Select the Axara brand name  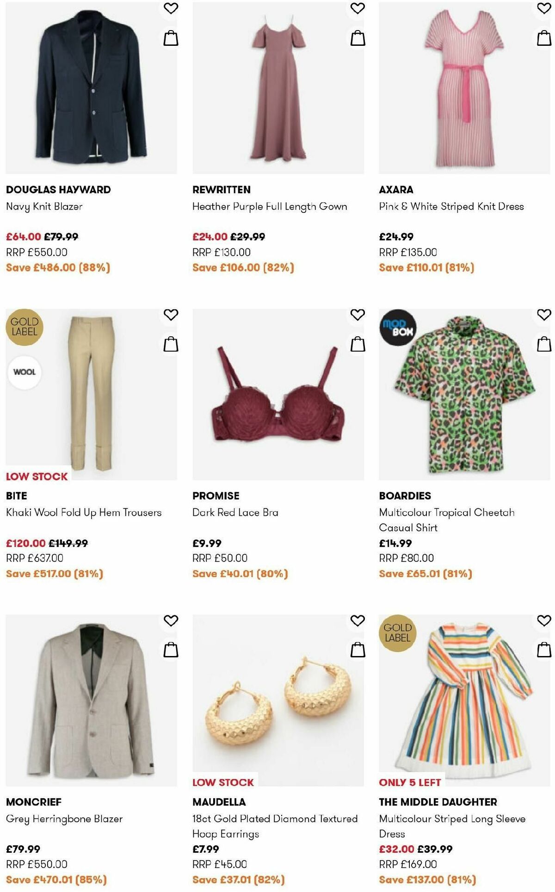point(396,189)
